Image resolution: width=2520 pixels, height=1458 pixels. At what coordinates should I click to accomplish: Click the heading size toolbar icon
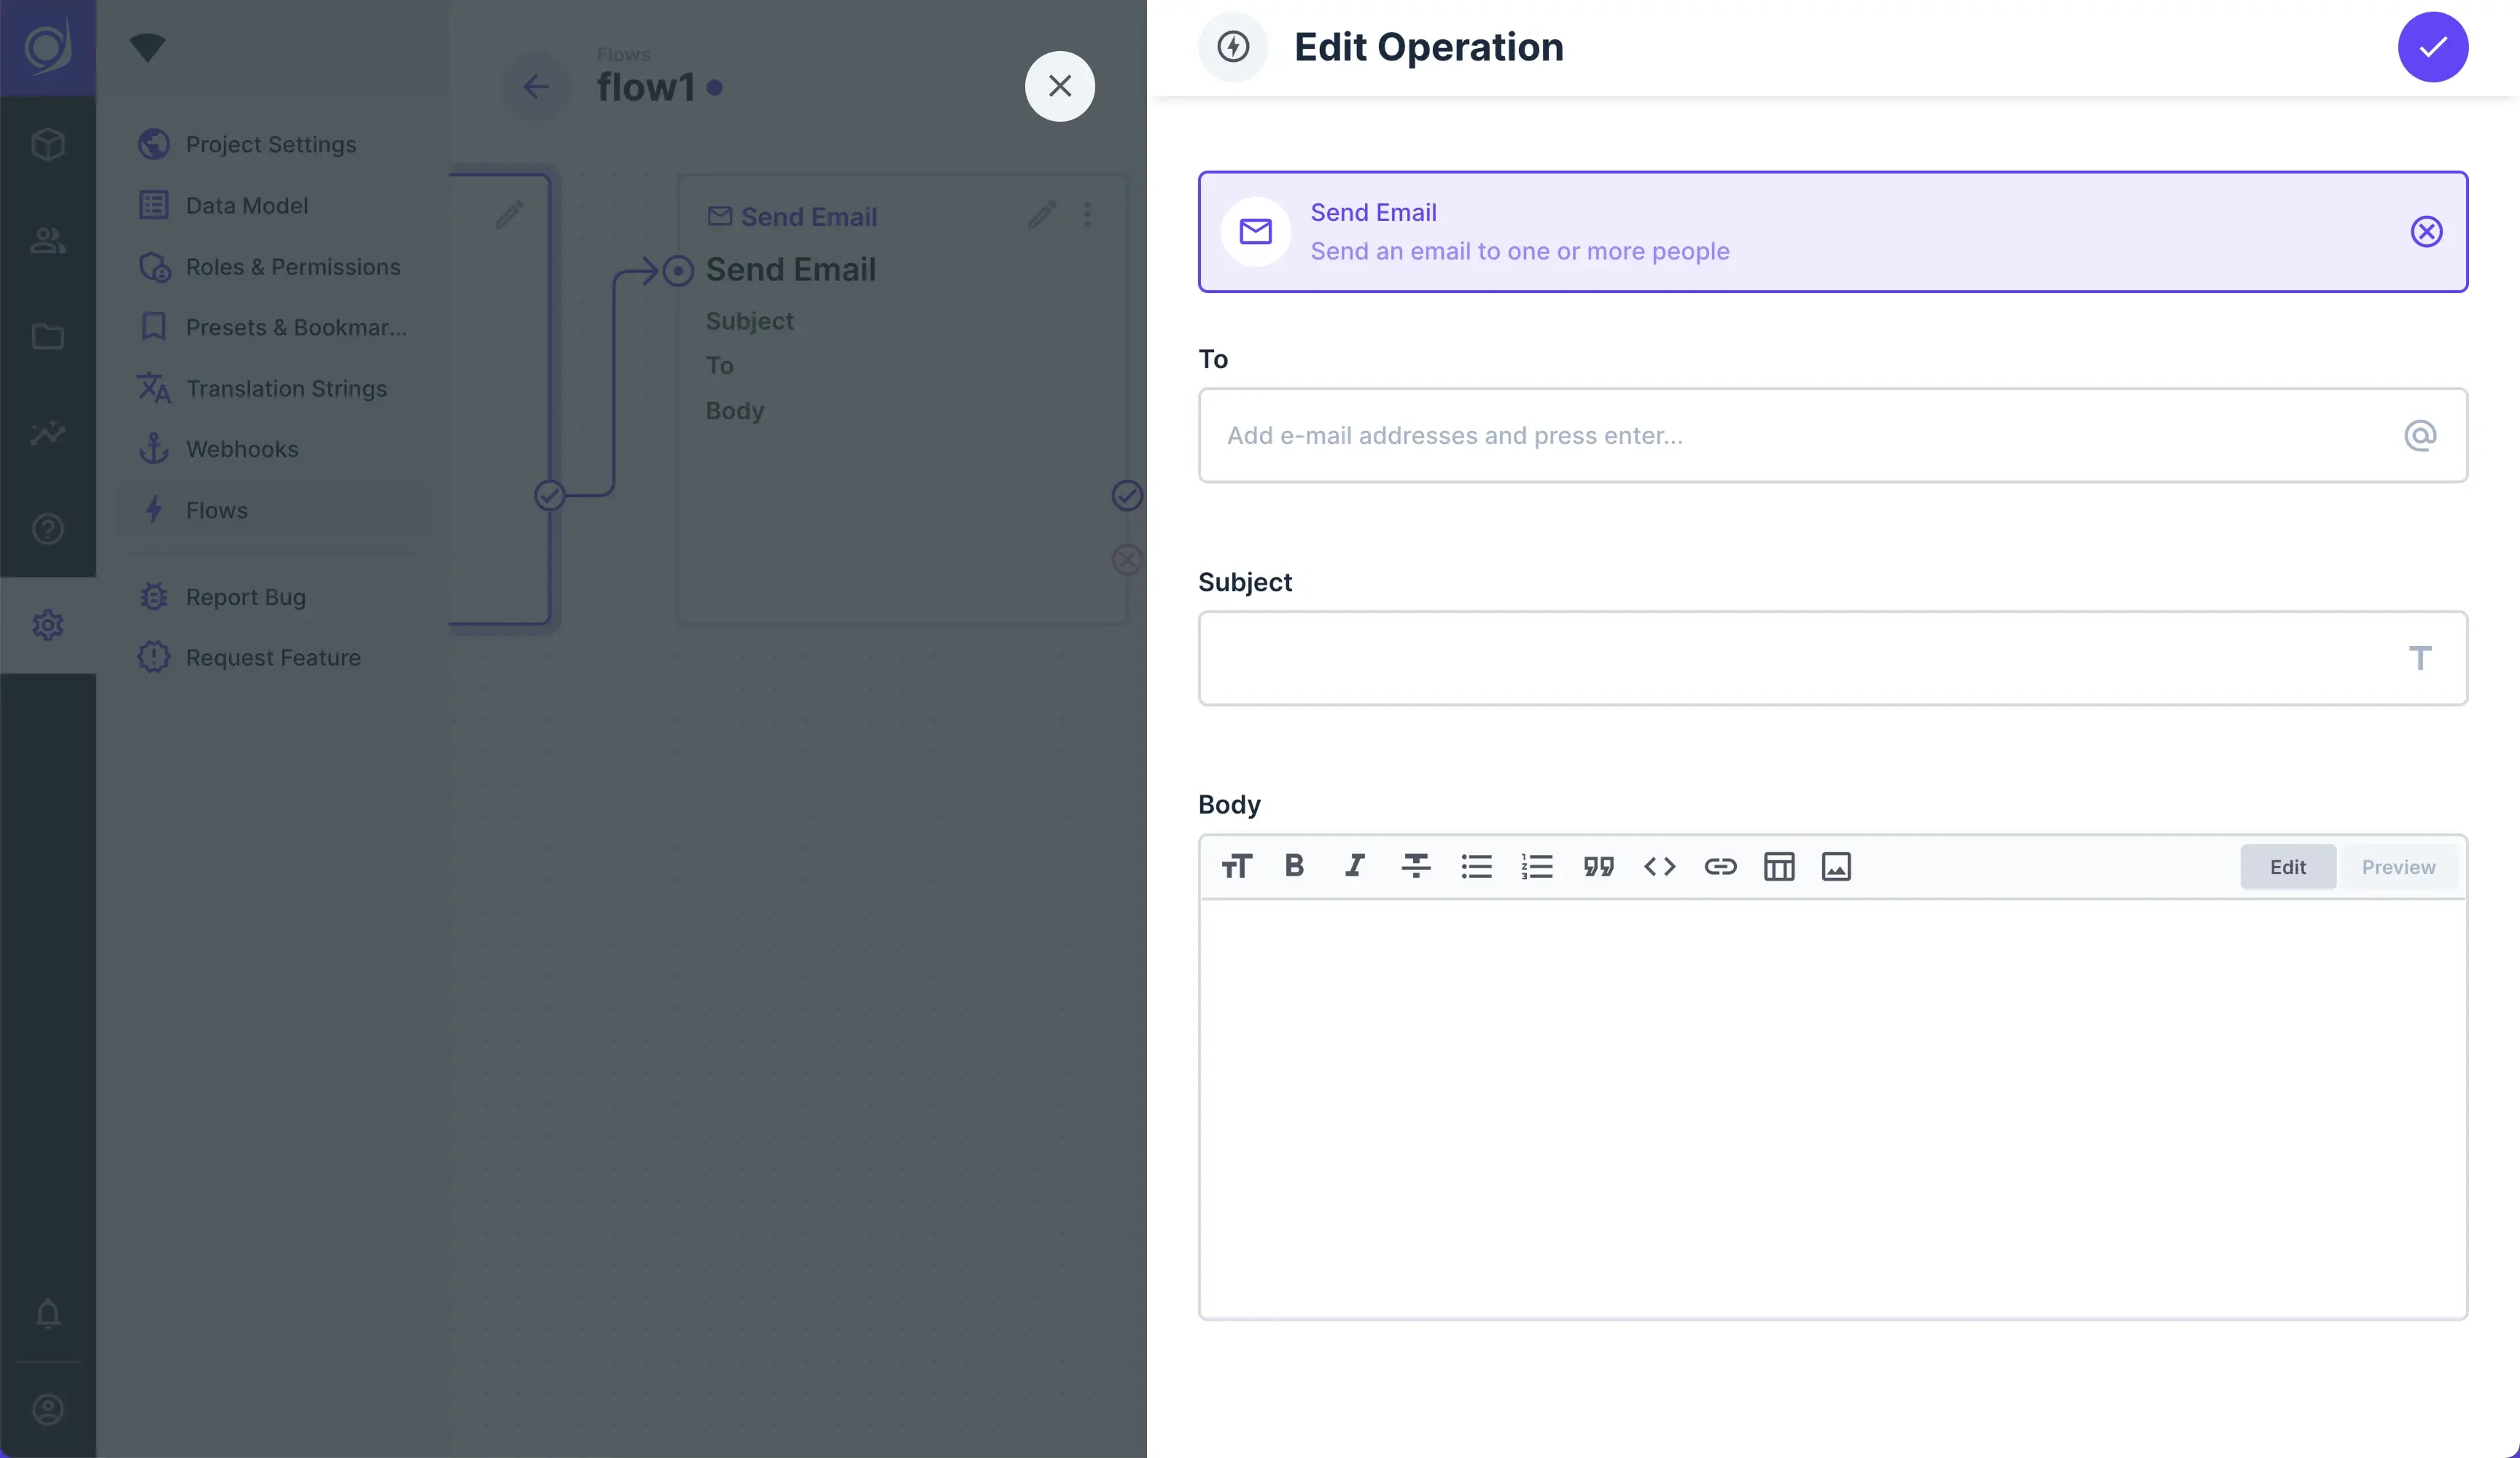(1236, 866)
